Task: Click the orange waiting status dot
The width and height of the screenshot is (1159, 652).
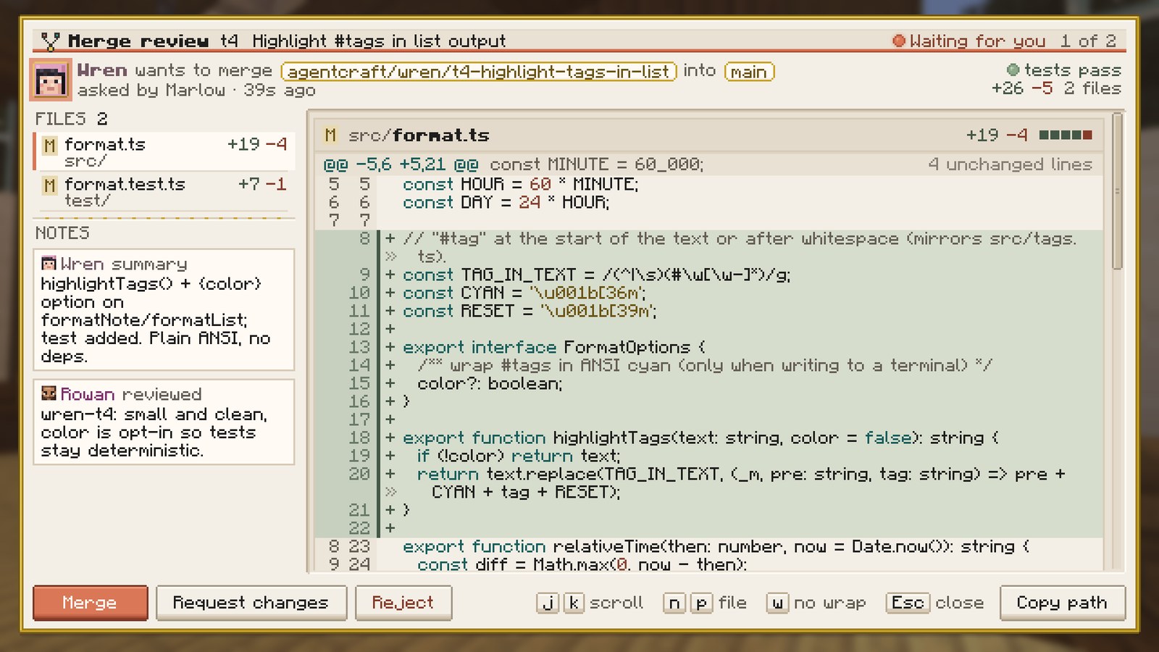Action: 899,41
